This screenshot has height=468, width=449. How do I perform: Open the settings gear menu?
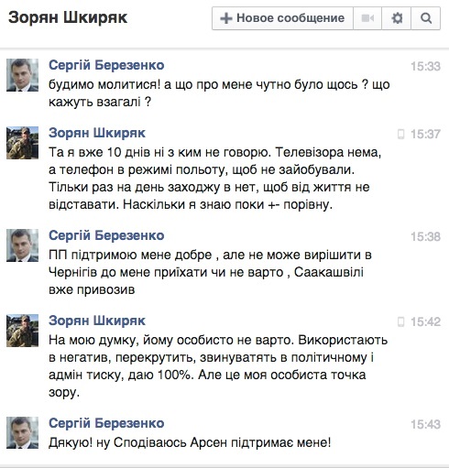(x=397, y=18)
